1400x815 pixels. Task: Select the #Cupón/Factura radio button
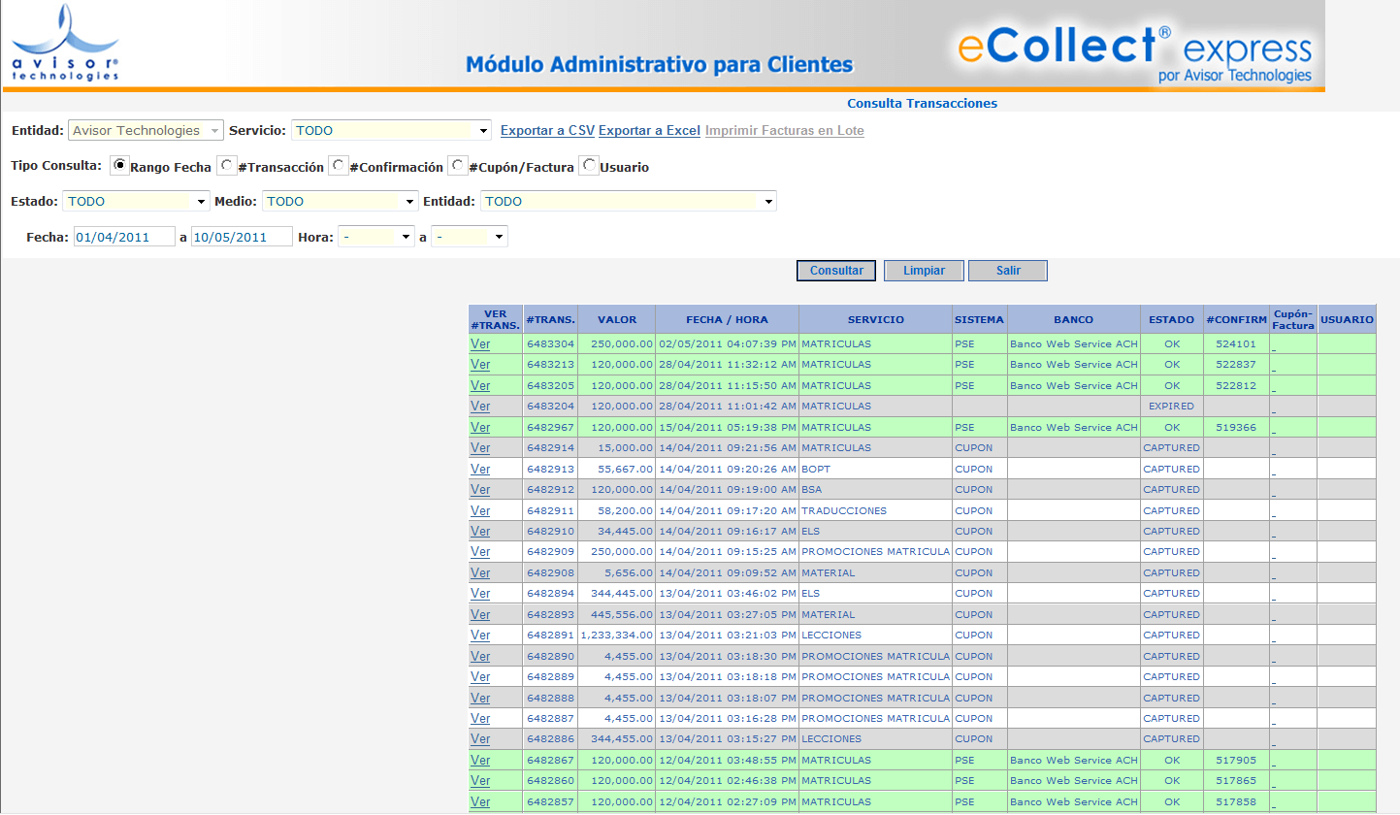pyautogui.click(x=458, y=166)
